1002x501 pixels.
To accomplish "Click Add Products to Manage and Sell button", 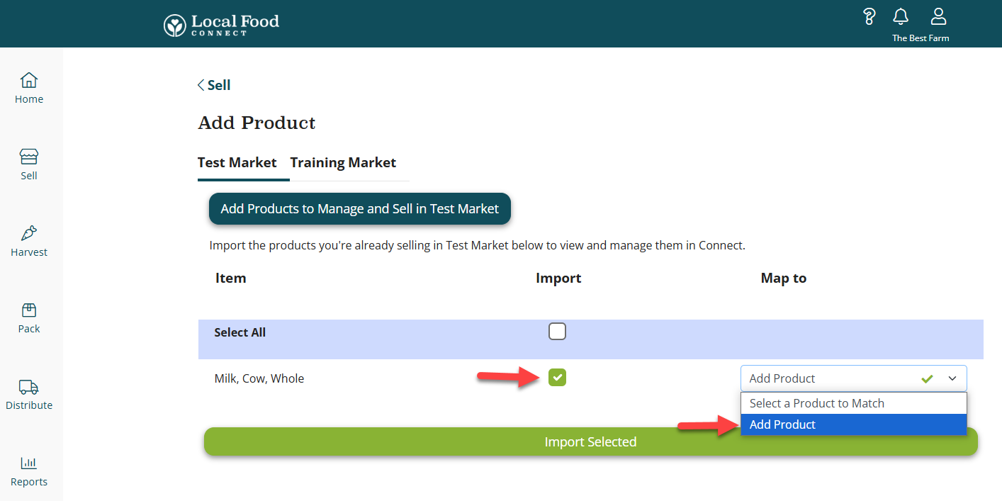I will pyautogui.click(x=359, y=209).
